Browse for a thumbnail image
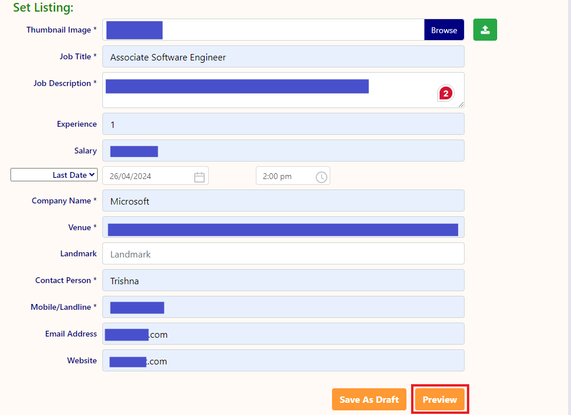The width and height of the screenshot is (571, 415). [444, 30]
